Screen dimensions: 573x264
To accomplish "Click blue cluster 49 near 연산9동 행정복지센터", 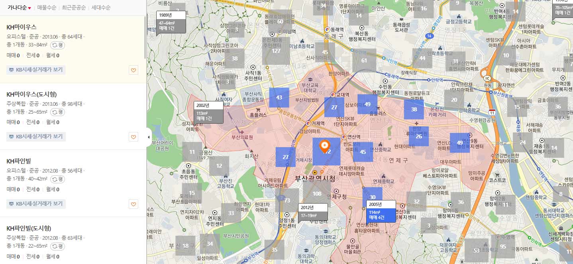I will 460,143.
